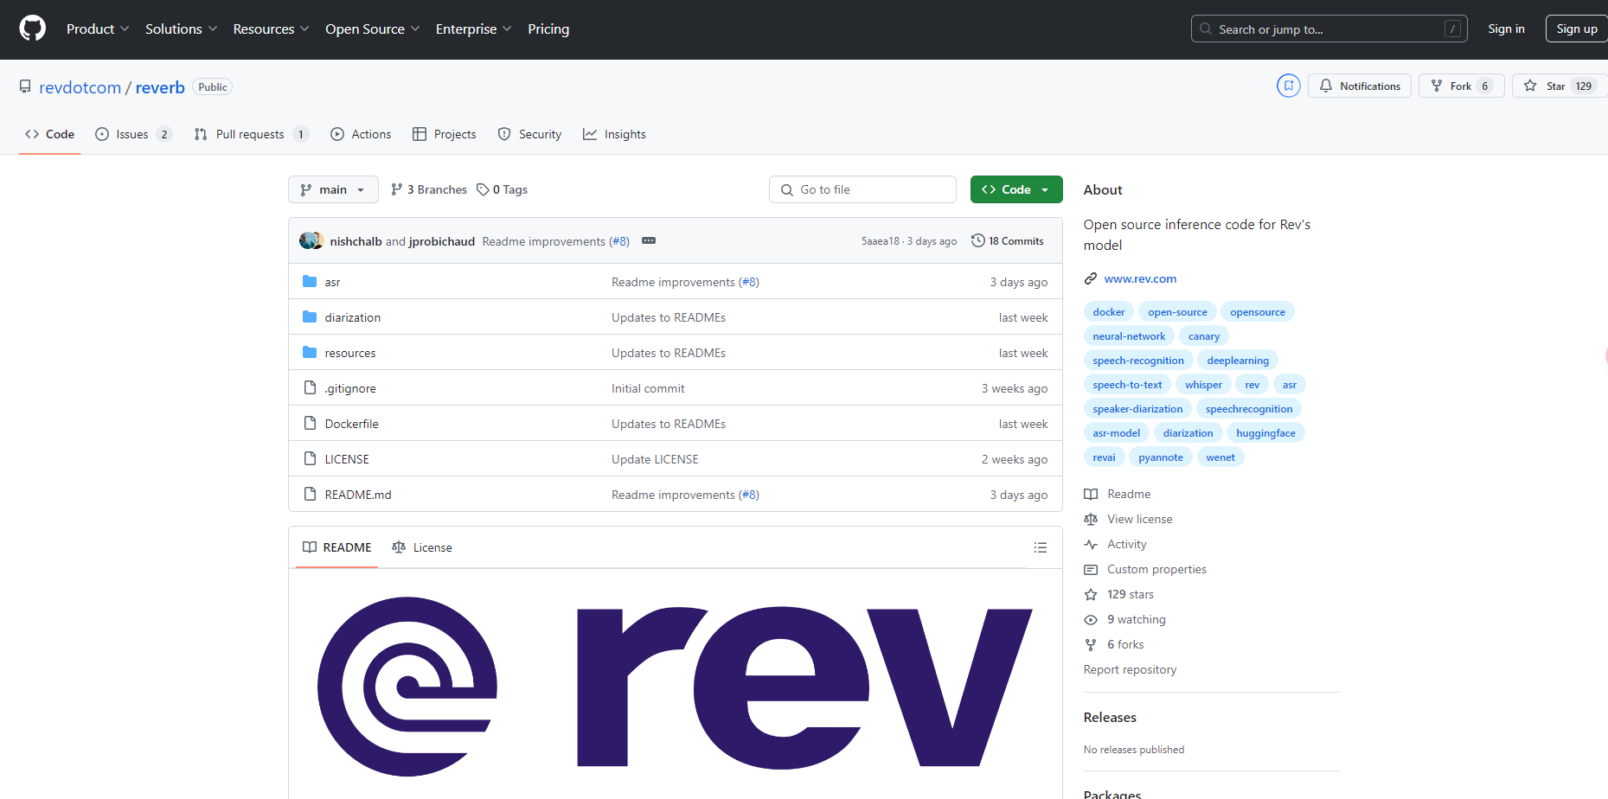Click the pyannote topic tag
The image size is (1608, 799).
[x=1161, y=457]
